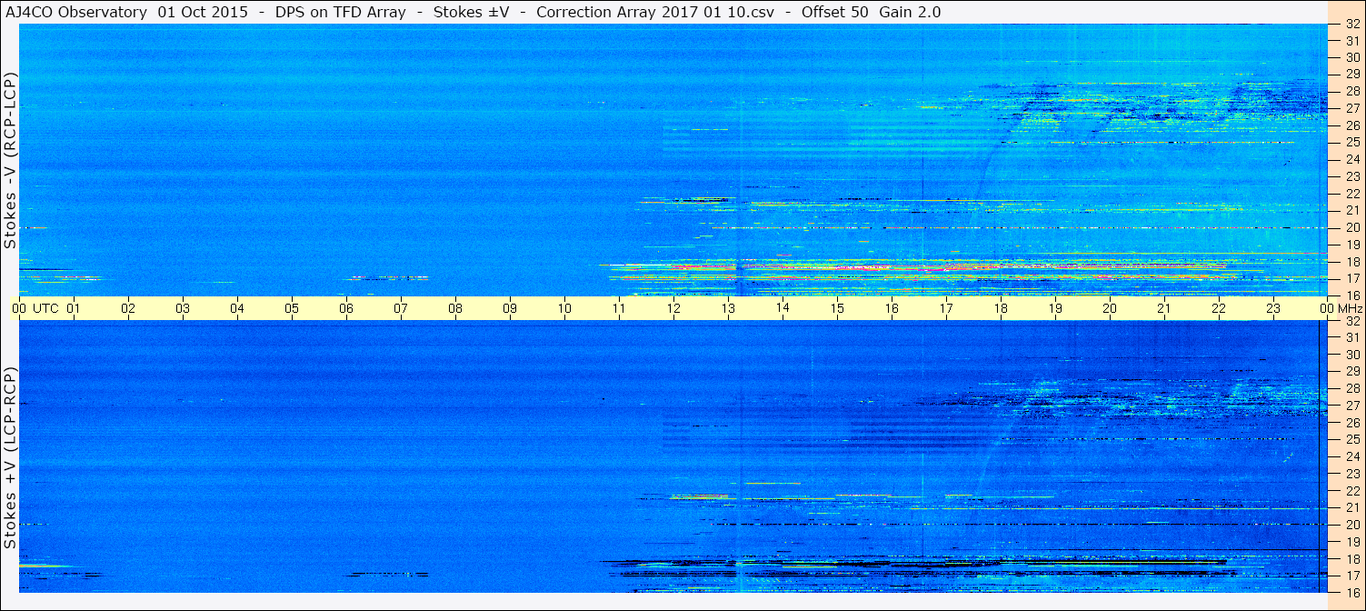Click the 16 MHz label of Stokes +V panel
Viewport: 1366px width, 611px height.
tap(1351, 592)
